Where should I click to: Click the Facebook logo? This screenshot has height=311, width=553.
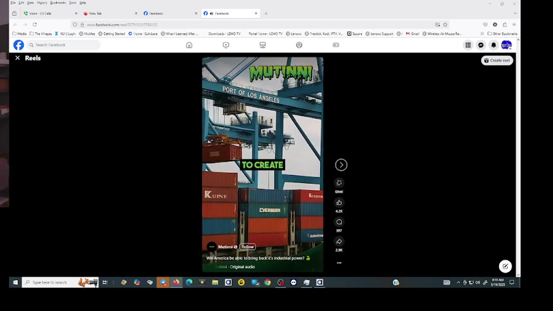coord(19,45)
